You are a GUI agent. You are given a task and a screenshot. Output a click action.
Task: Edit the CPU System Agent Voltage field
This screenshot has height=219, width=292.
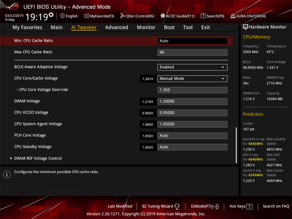click(192, 124)
